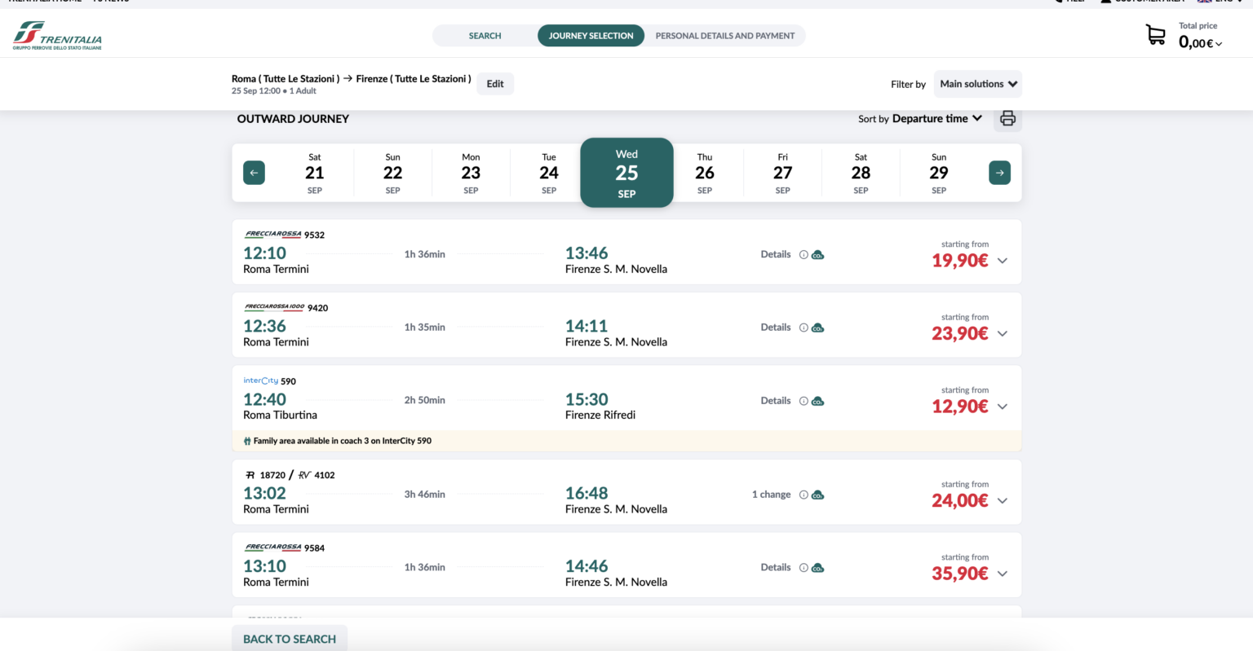This screenshot has height=651, width=1253.
Task: Click BACK TO SEARCH button
Action: (x=289, y=639)
